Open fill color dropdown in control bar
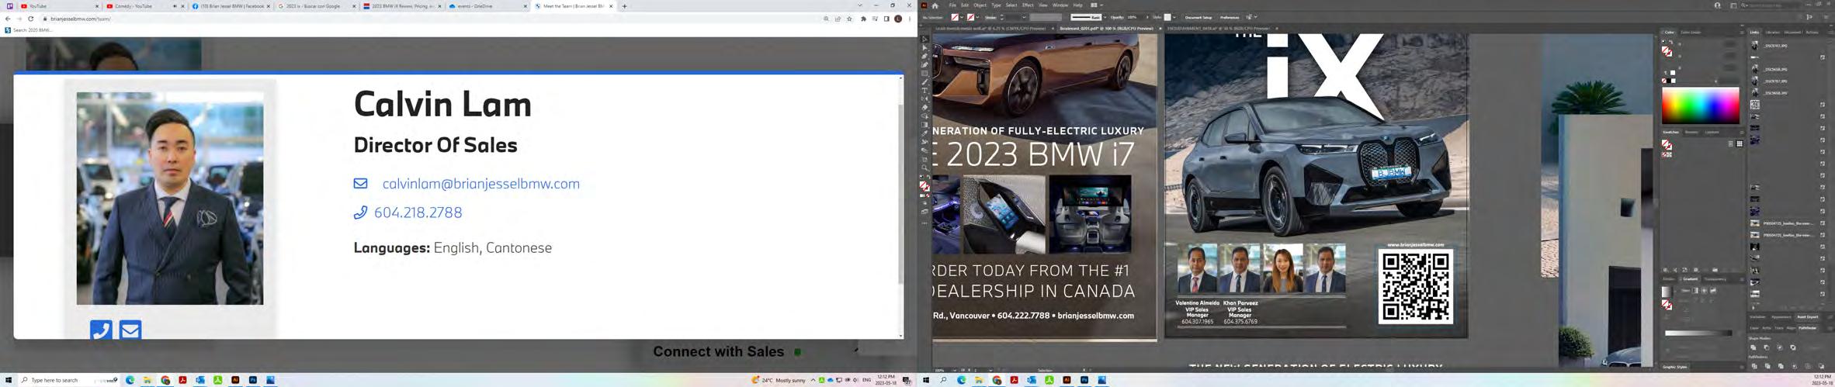 pos(962,17)
